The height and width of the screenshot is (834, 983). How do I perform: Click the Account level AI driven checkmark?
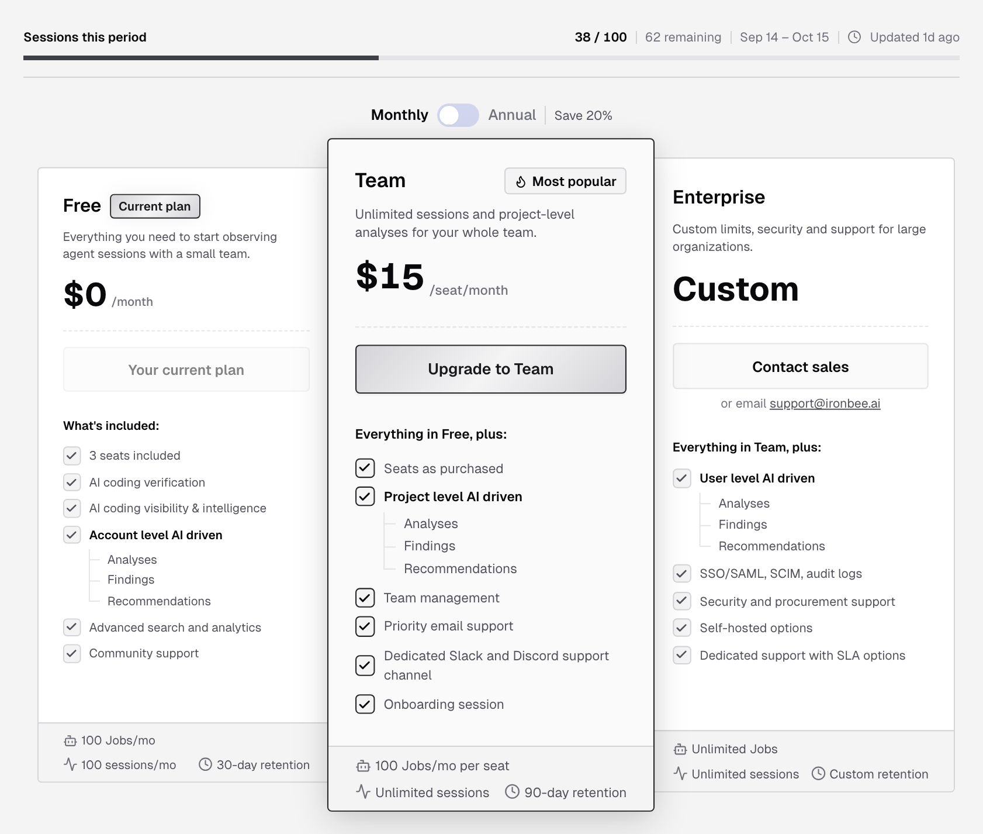[72, 535]
